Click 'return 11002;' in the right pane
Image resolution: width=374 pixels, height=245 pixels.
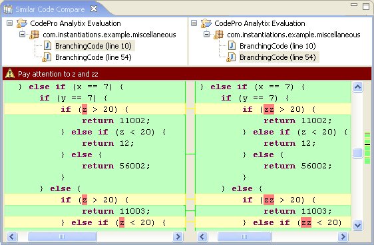(x=297, y=121)
